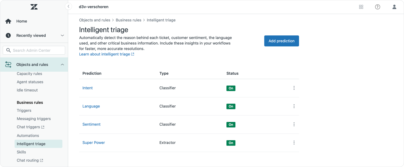Viewport: 404px width, 167px height.
Task: Open the help question mark icon
Action: (378, 7)
